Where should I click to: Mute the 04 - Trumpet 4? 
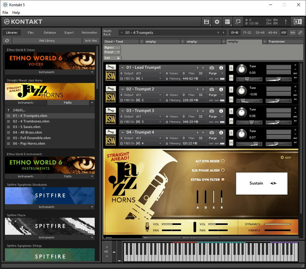[231, 143]
